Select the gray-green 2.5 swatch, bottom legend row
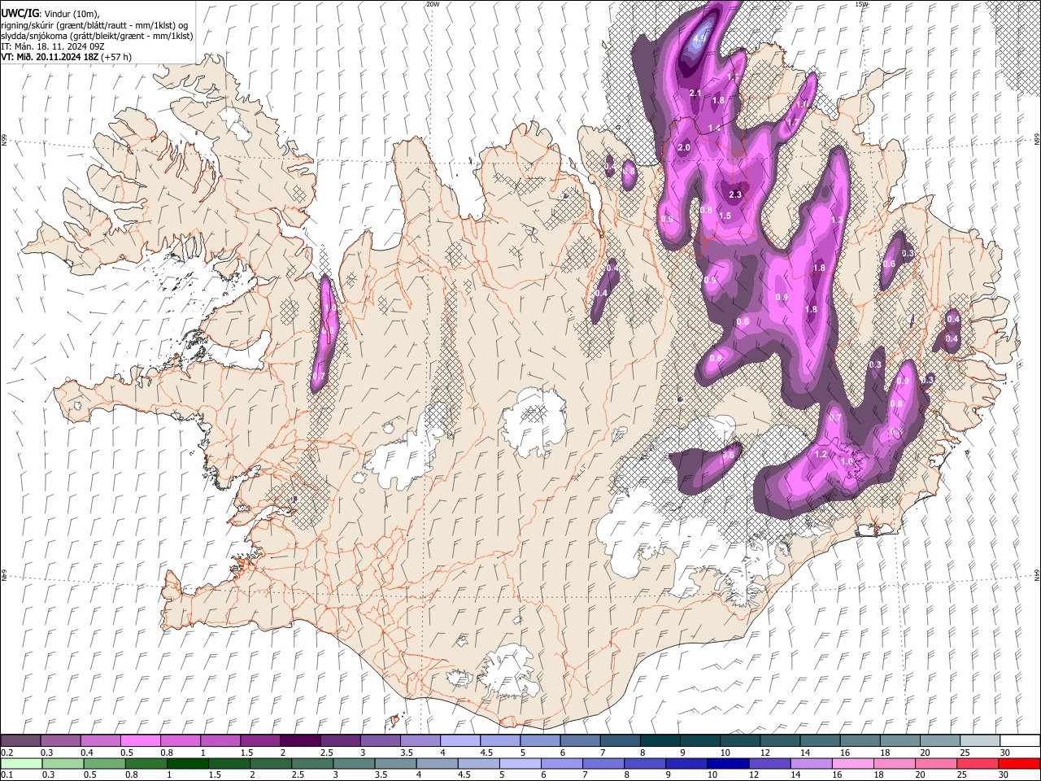This screenshot has height=781, width=1041. (x=313, y=763)
